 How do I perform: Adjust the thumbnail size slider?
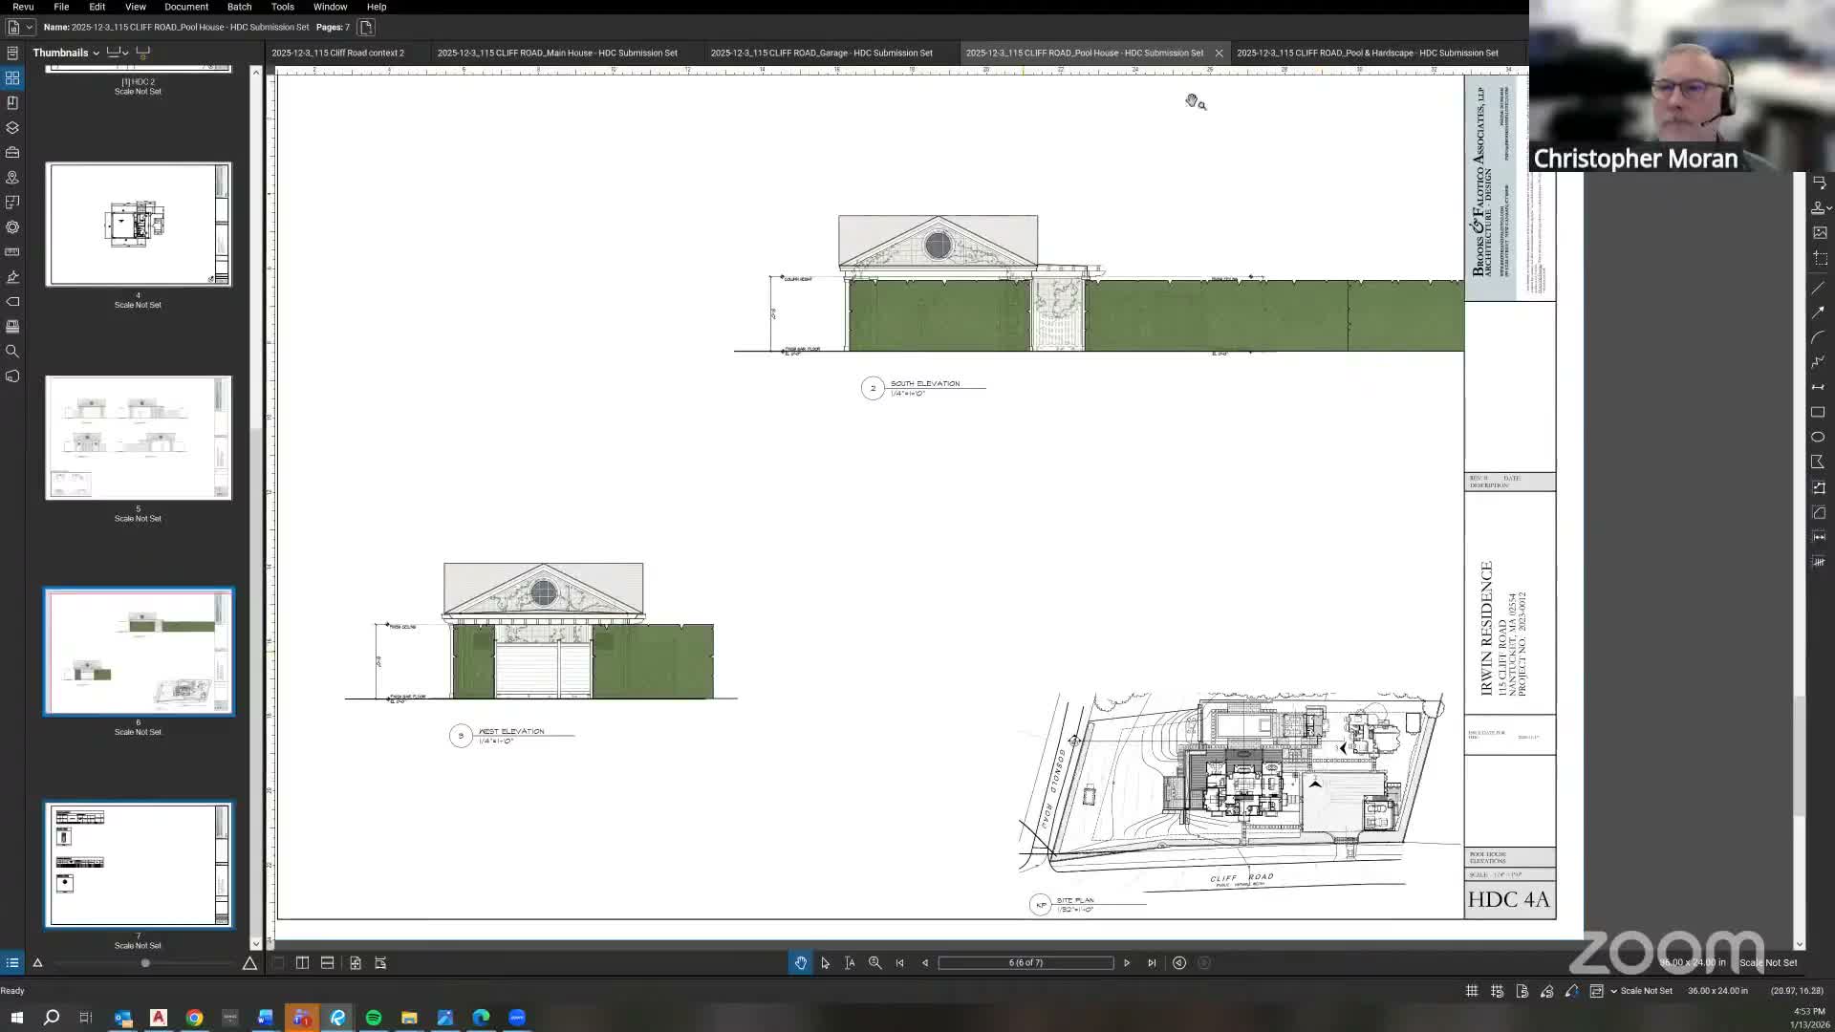(x=144, y=963)
